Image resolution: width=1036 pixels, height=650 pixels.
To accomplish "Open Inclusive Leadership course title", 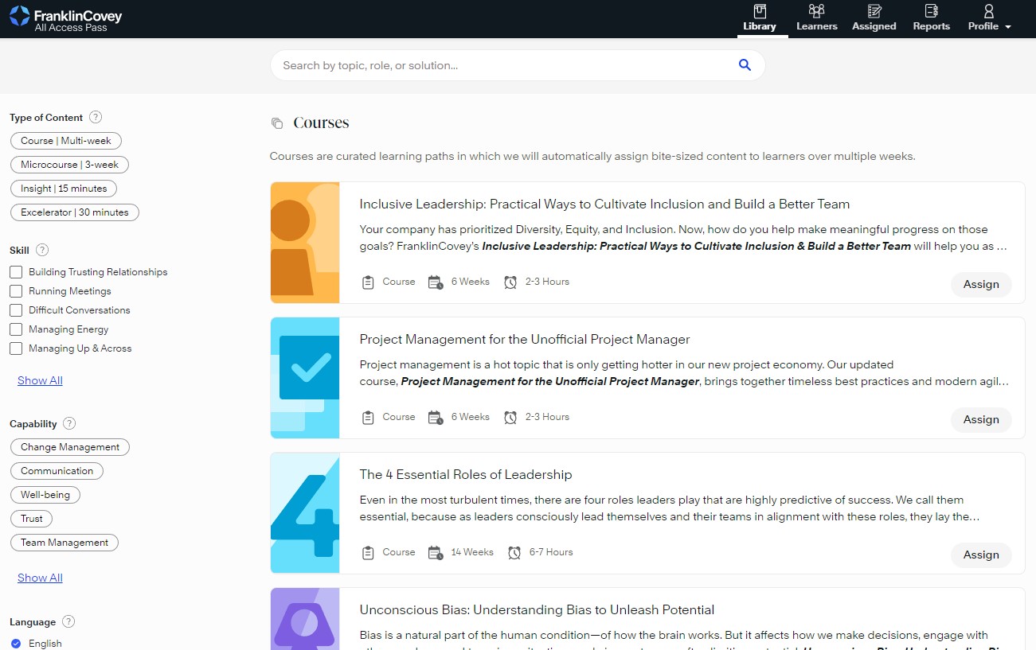I will click(604, 204).
